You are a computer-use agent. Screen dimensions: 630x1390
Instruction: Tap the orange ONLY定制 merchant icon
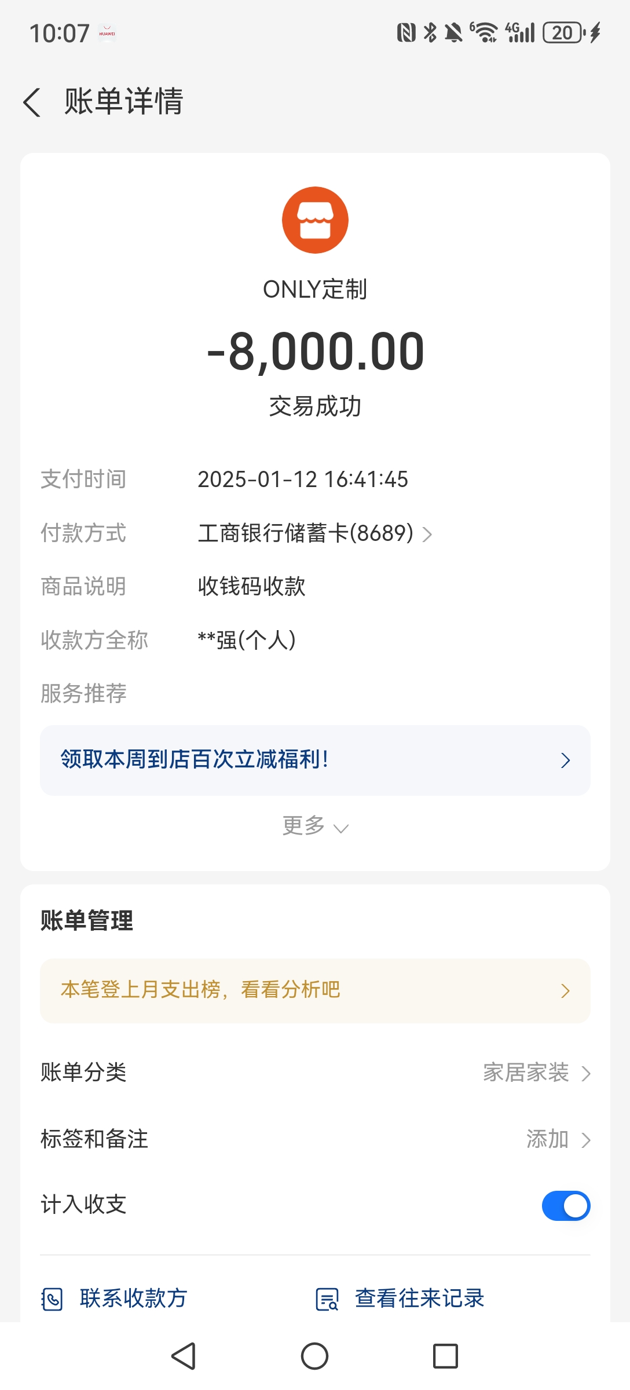pos(315,220)
